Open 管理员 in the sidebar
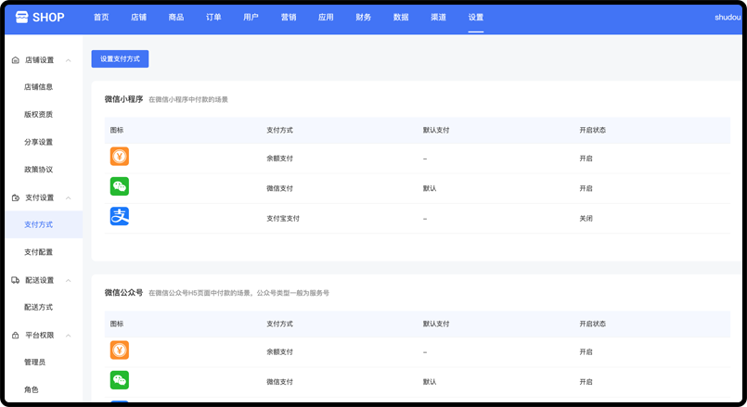 point(34,362)
